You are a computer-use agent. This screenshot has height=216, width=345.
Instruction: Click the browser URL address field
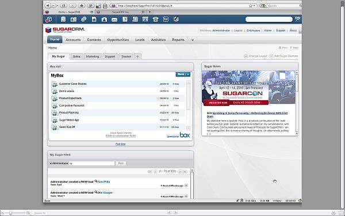[182, 6]
